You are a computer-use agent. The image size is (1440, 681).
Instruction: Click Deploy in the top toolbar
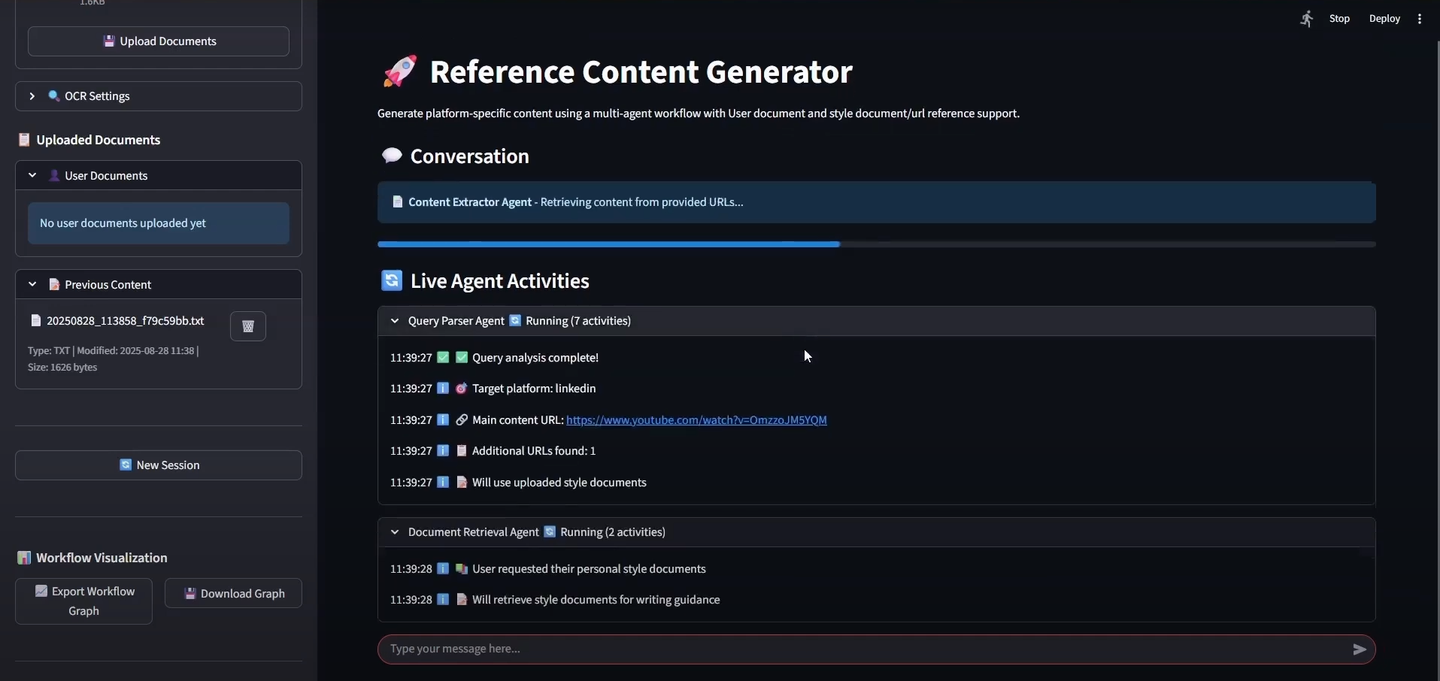coord(1384,19)
